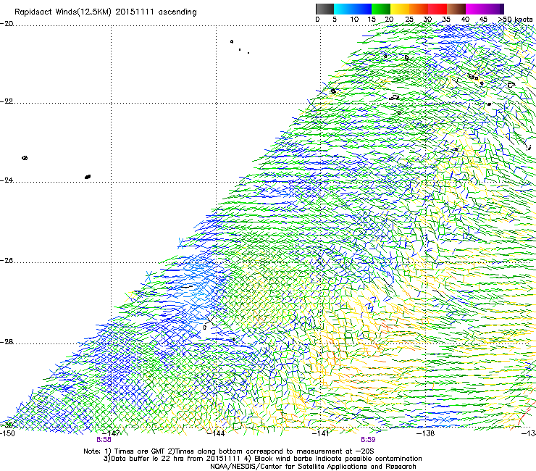Click the -141 longitude axis label
The width and height of the screenshot is (536, 471).
321,433
